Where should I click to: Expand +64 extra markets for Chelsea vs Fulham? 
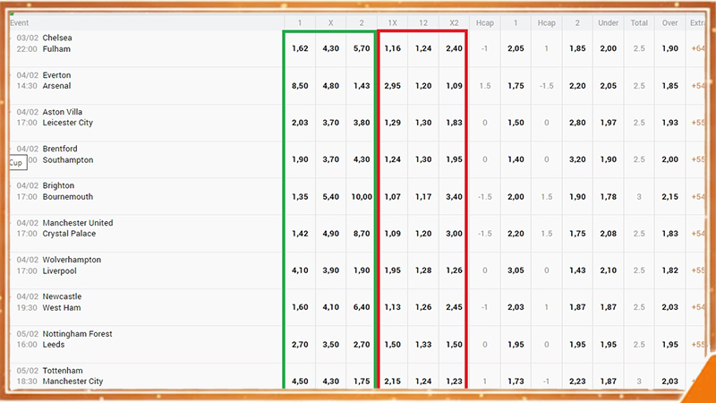click(699, 48)
